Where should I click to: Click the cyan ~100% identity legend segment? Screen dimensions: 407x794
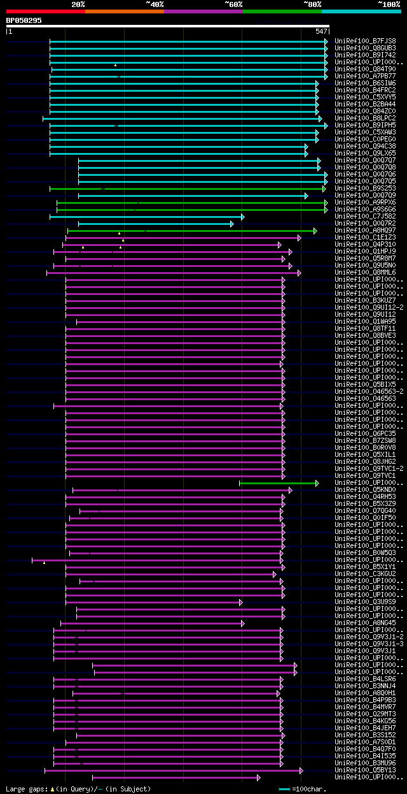(361, 11)
